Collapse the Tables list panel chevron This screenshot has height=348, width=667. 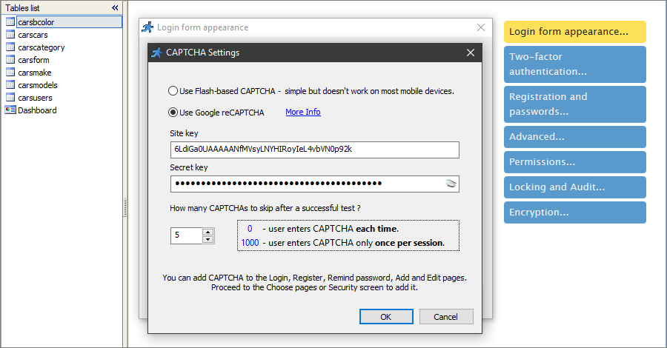pyautogui.click(x=115, y=7)
